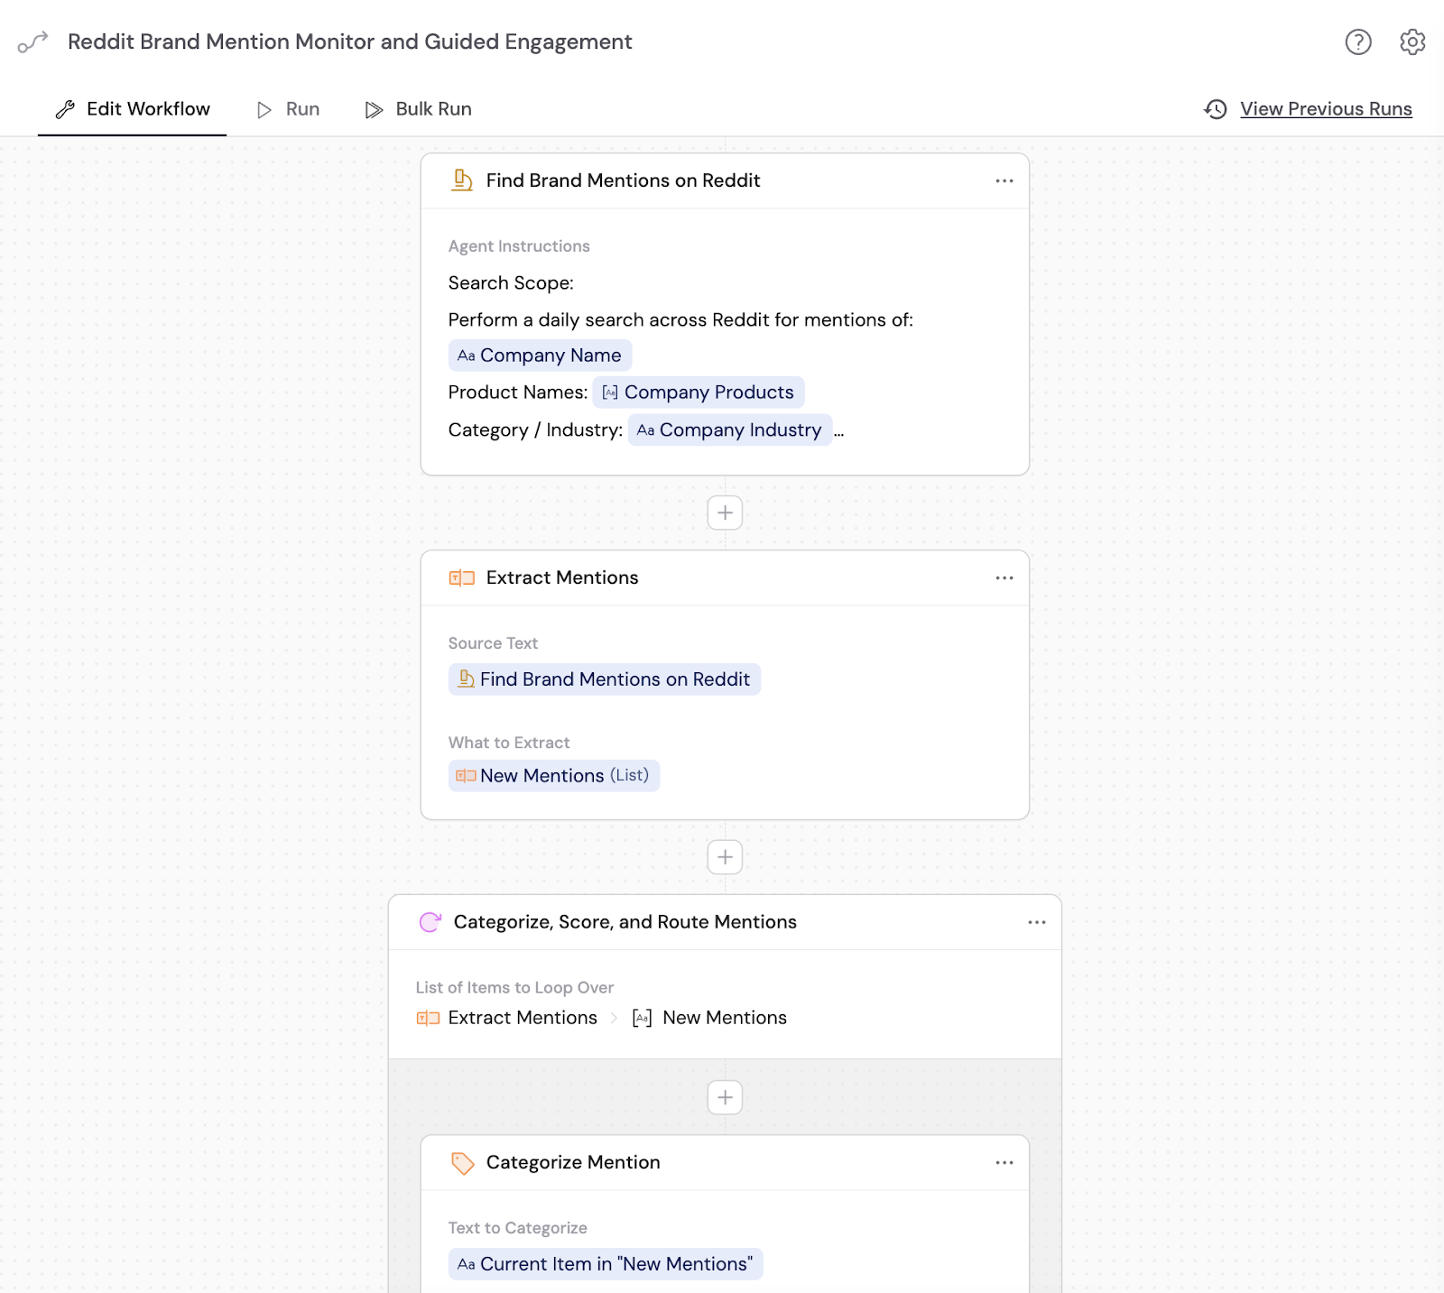Screen dimensions: 1444x1293
Task: Click the Find Brand Mentions on Reddit heading
Action: (623, 180)
